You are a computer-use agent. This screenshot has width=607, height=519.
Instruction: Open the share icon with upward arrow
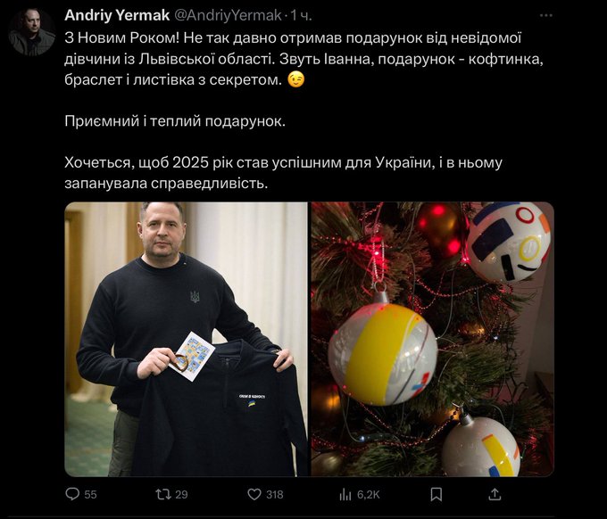click(495, 494)
